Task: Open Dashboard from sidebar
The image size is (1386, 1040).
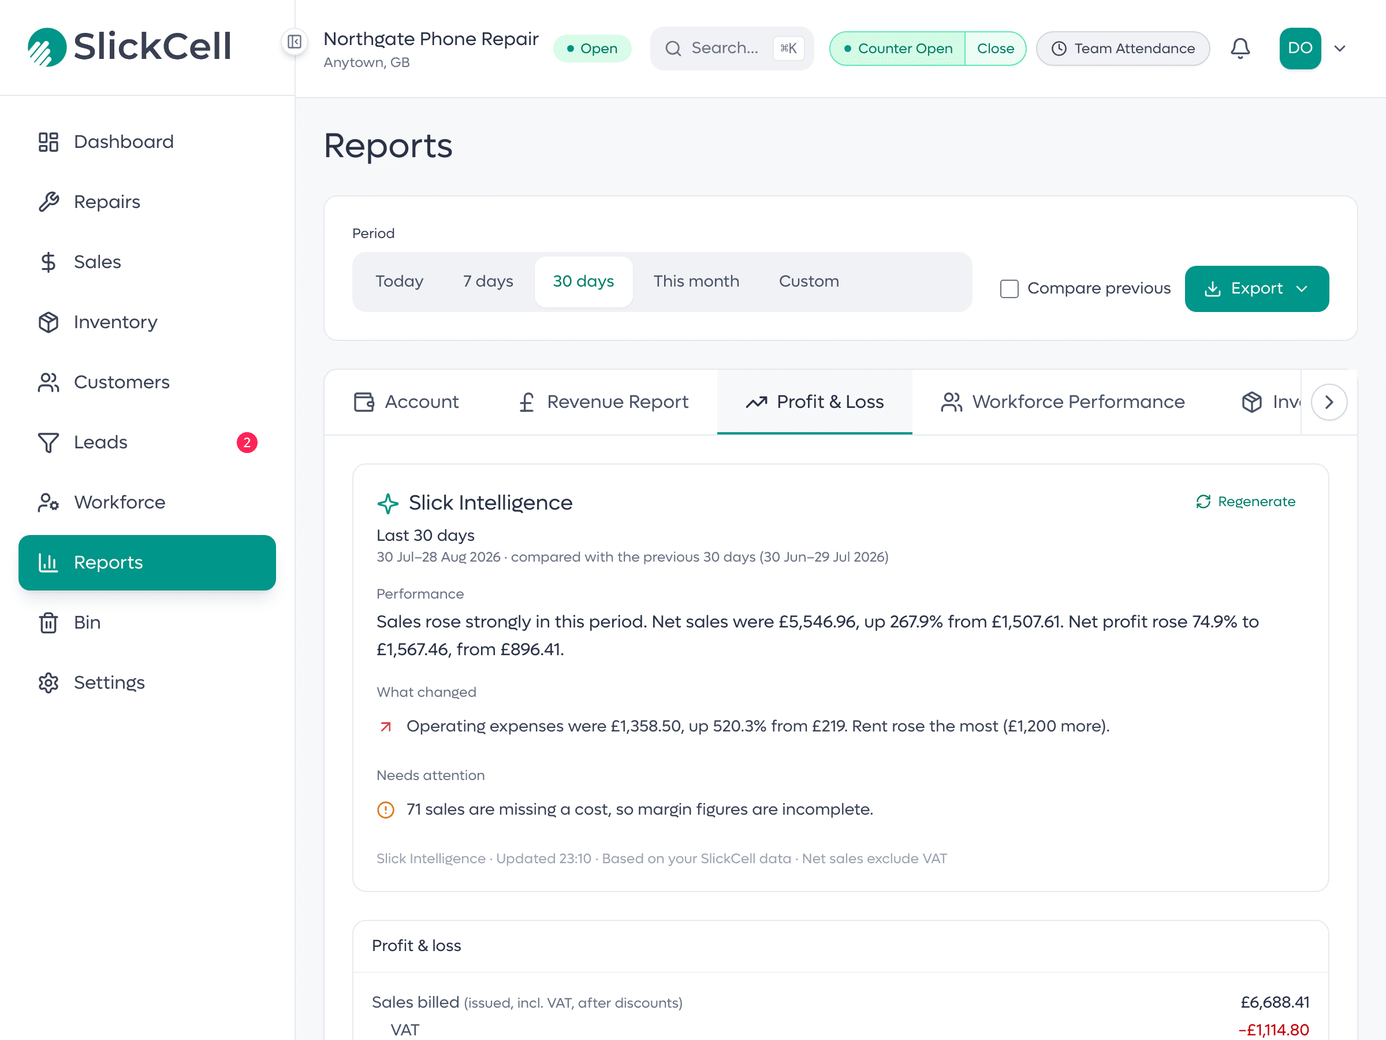Action: 147,142
